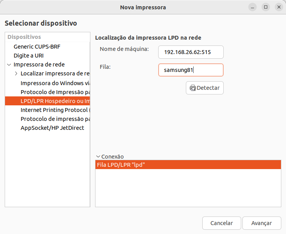The width and height of the screenshot is (286, 234).
Task: Collapse the Conexão section
Action: (x=98, y=157)
